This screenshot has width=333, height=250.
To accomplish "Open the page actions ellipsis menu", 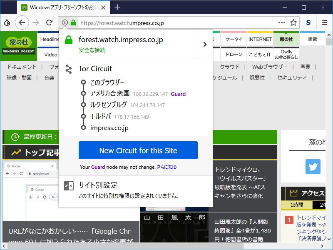I will (x=281, y=22).
